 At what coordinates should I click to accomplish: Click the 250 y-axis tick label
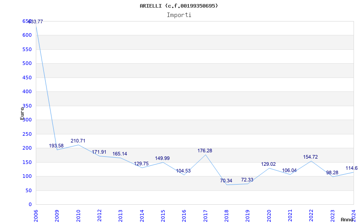coord(27,134)
